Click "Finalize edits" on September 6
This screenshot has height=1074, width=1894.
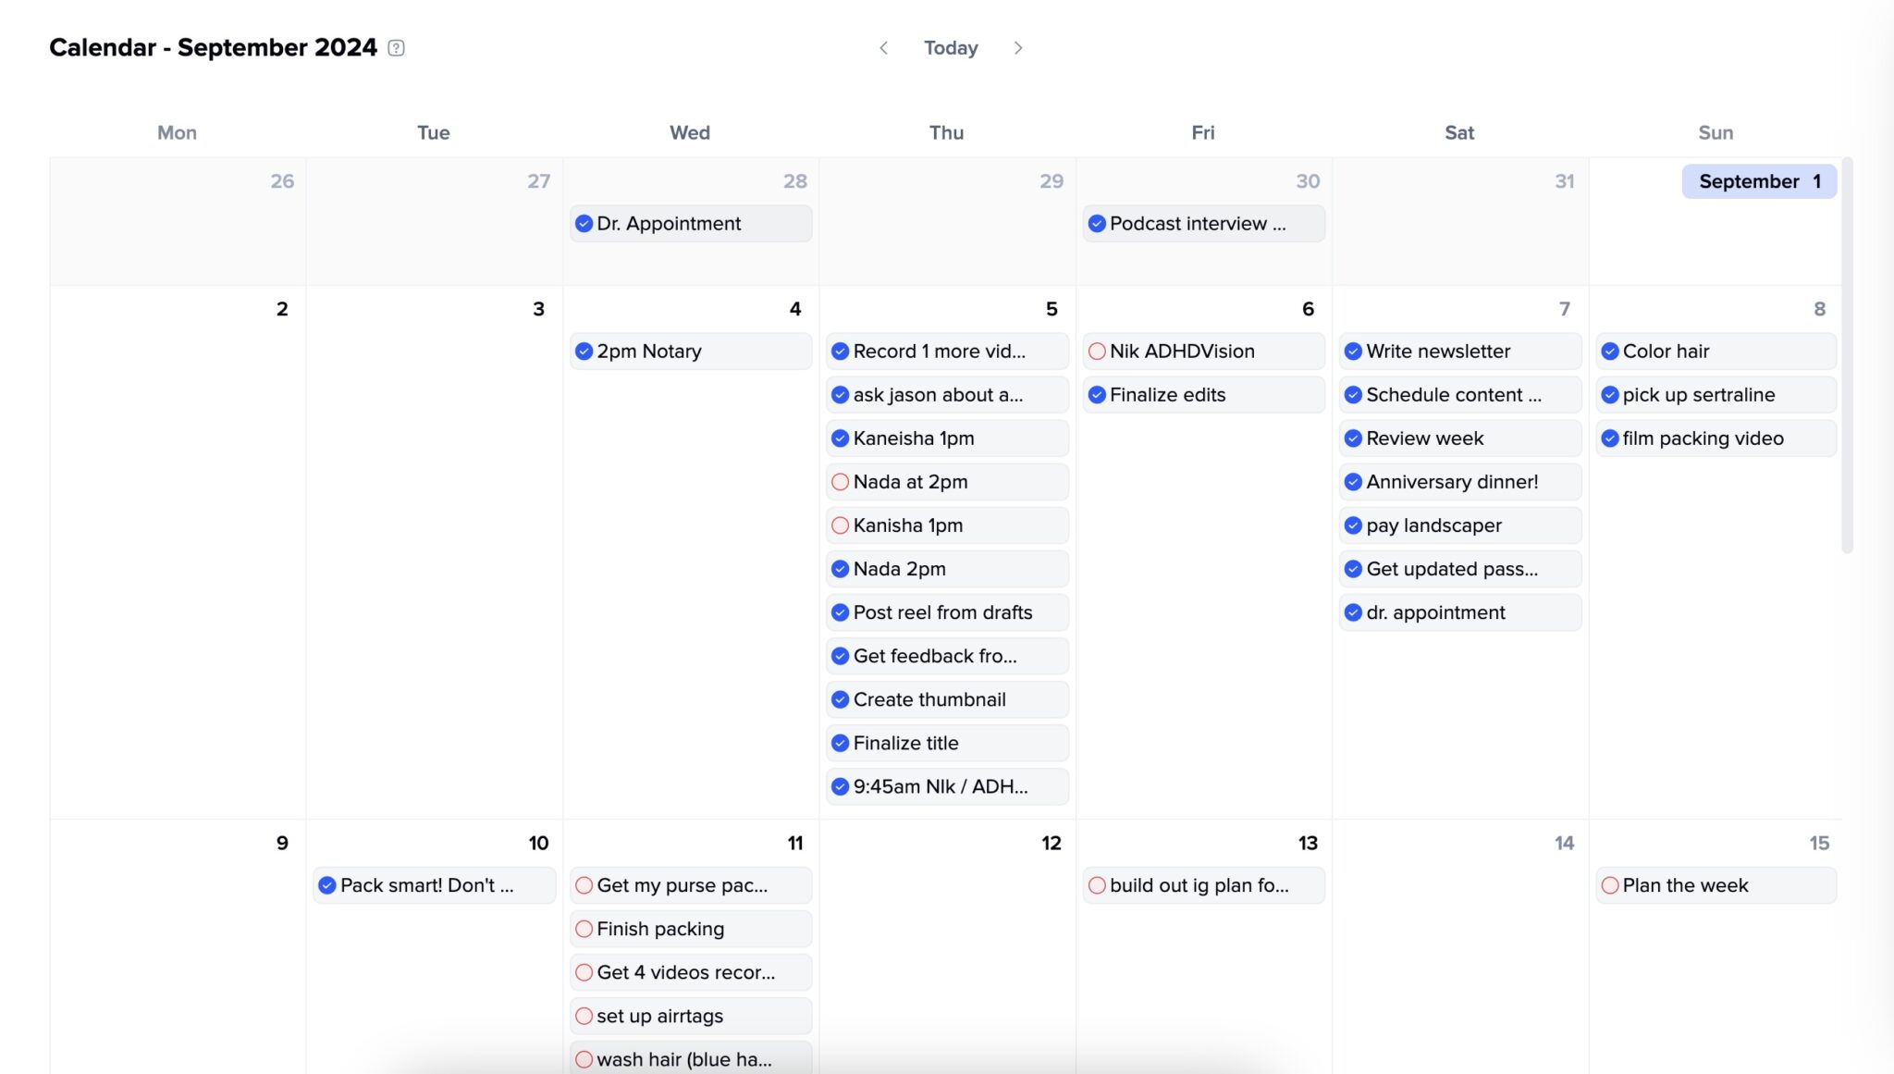[x=1168, y=394]
